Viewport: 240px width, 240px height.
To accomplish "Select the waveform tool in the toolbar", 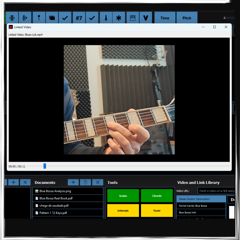I will coord(12,18).
